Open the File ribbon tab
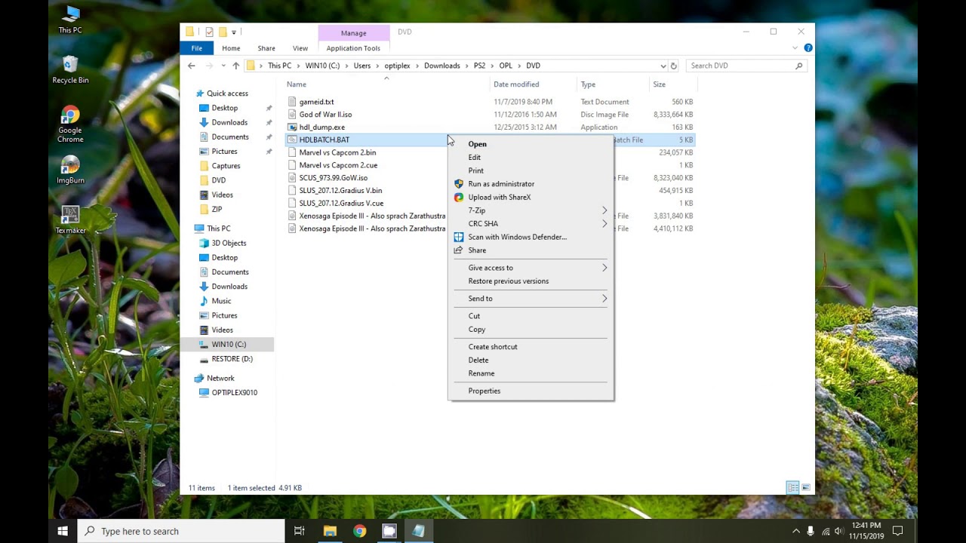 pos(196,48)
